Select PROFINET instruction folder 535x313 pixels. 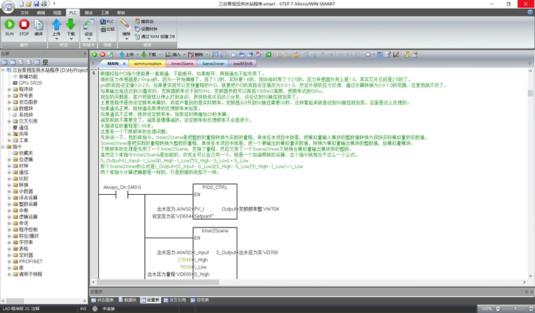(x=27, y=262)
